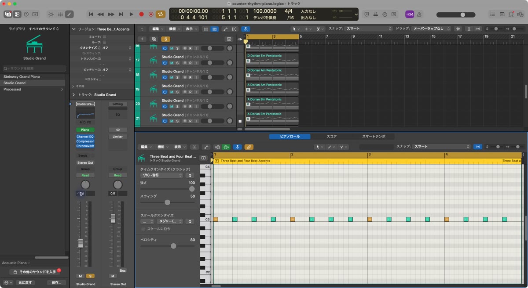The height and width of the screenshot is (288, 528).
Task: Open region クオンタイズ オフ dropdown
Action: [117, 47]
